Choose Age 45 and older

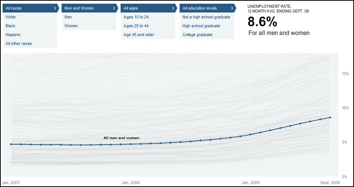[147, 35]
